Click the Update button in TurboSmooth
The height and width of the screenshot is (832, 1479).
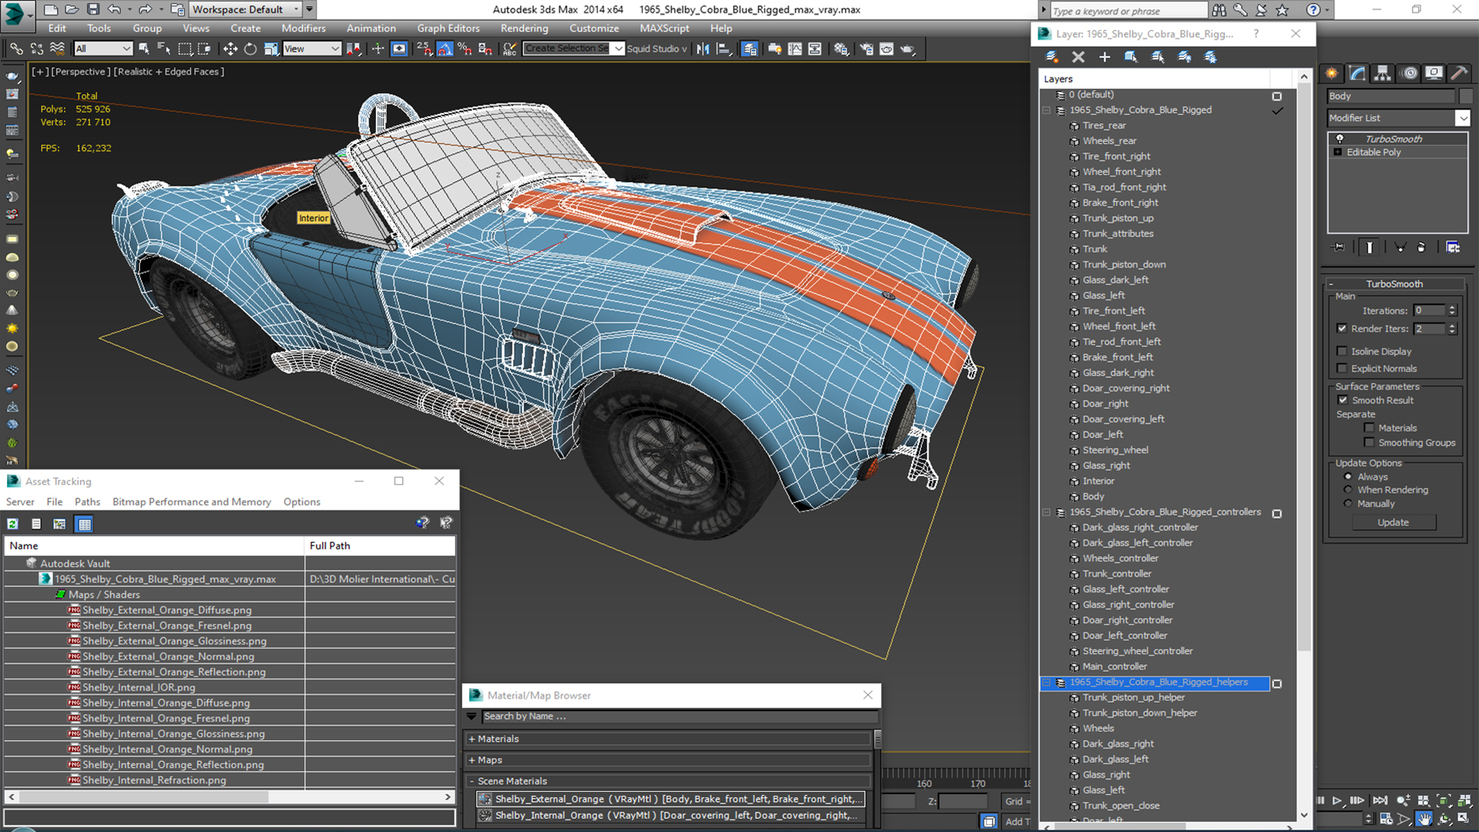tap(1393, 522)
